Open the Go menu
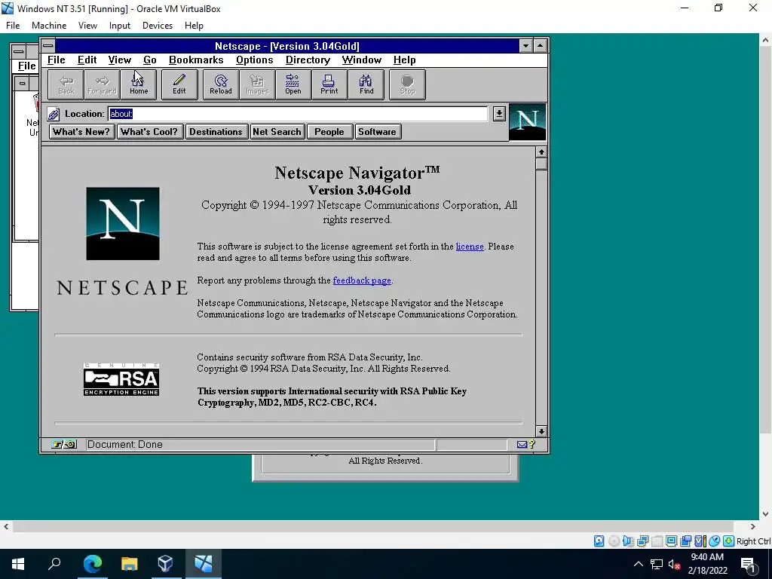Image resolution: width=772 pixels, height=579 pixels. pyautogui.click(x=150, y=60)
